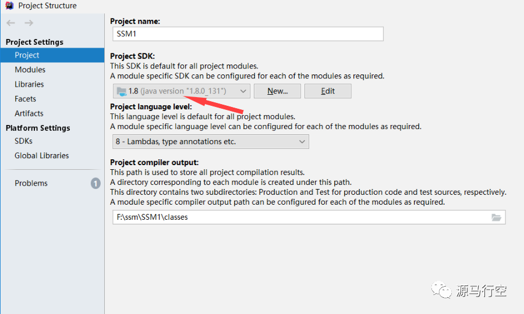This screenshot has width=524, height=314.
Task: Open the Modules settings page
Action: (30, 70)
